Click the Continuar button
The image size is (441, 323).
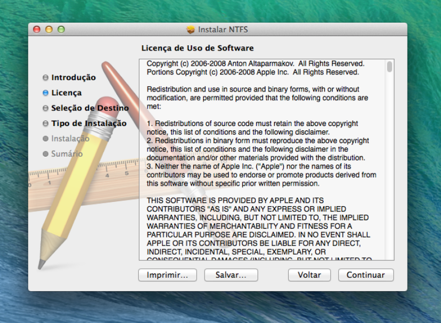pyautogui.click(x=366, y=275)
